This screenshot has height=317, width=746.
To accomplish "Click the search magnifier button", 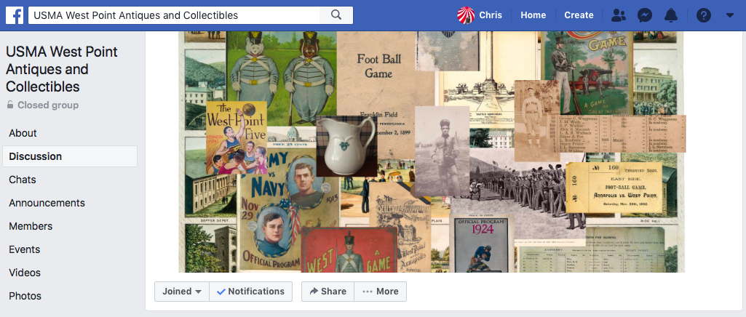I will pyautogui.click(x=336, y=15).
